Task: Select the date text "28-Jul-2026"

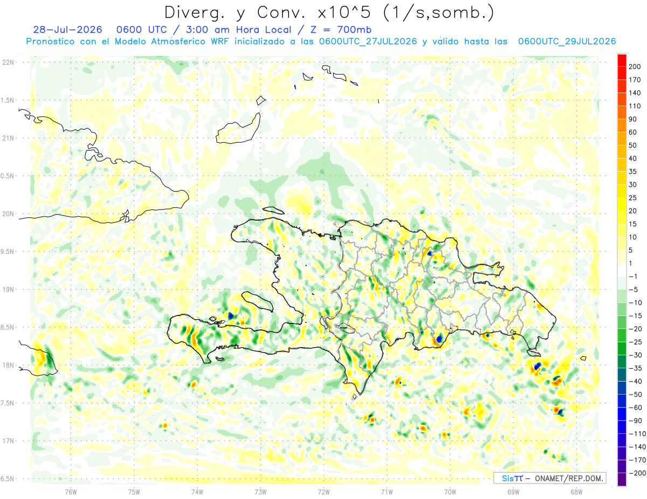Action: (67, 30)
